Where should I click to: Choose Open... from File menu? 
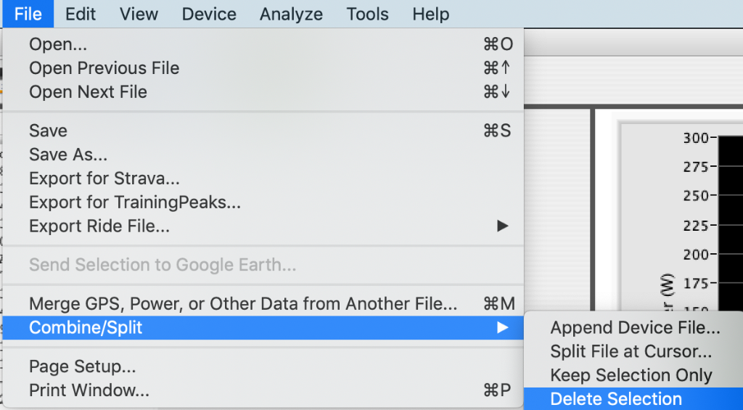pos(263,44)
